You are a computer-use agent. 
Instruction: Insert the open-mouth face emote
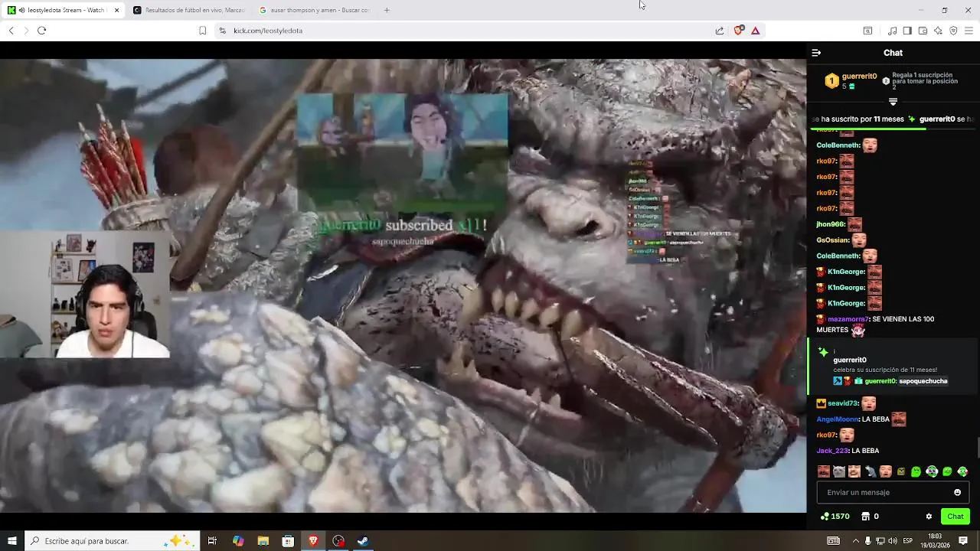[x=886, y=471]
